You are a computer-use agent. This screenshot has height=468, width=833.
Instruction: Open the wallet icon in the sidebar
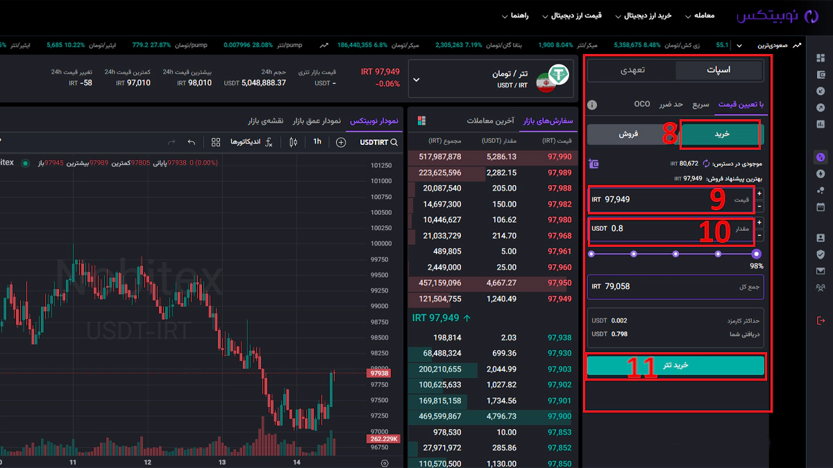(x=821, y=75)
